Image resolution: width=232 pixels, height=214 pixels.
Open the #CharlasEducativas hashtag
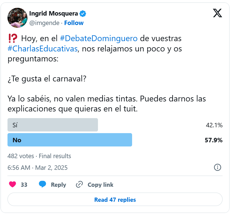tap(42, 49)
